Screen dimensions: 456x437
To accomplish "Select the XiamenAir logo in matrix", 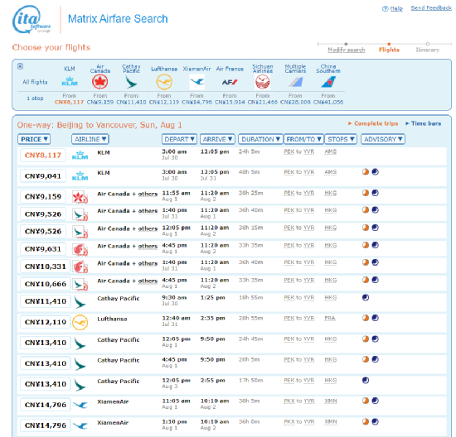I will (x=196, y=82).
